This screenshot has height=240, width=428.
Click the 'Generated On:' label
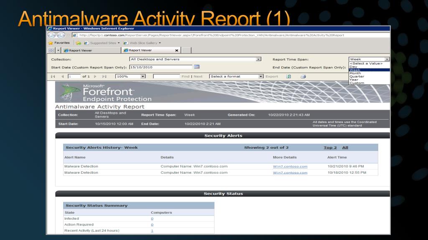241,115
